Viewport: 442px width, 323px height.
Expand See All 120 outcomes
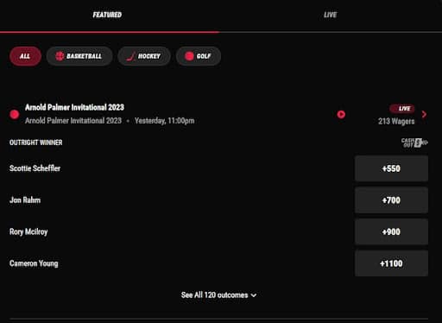[218, 295]
